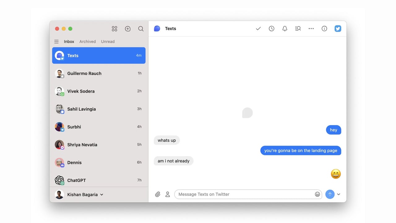The height and width of the screenshot is (223, 396).
Task: Click Sahil Lavingia's avatar
Action: point(59,109)
